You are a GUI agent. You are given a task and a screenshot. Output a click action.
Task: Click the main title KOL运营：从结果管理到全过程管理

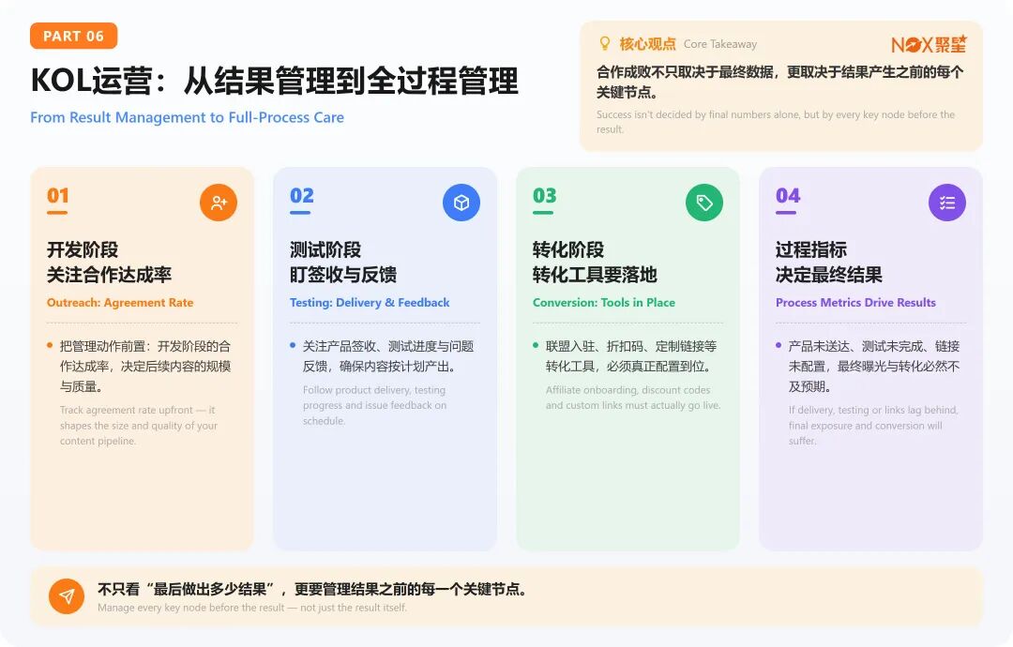[x=274, y=81]
